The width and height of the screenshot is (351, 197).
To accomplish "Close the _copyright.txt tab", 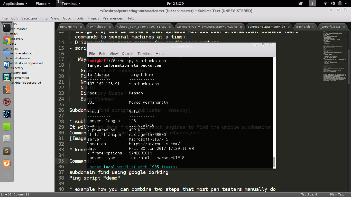I will (x=344, y=27).
